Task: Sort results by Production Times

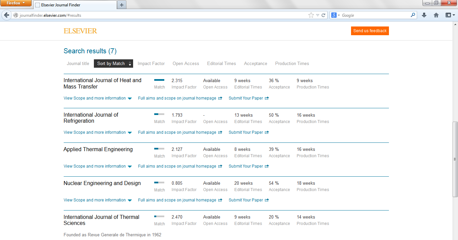Action: pyautogui.click(x=292, y=64)
